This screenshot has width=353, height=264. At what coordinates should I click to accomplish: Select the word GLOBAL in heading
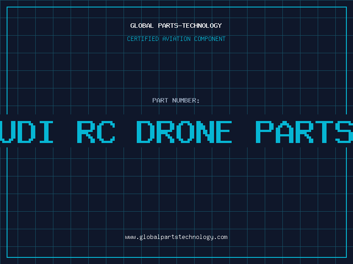142,26
